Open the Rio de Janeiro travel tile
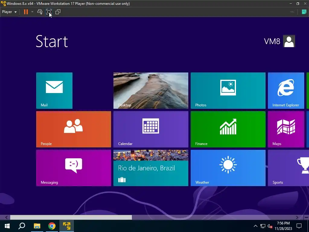This screenshot has height=232, width=309. (x=151, y=168)
